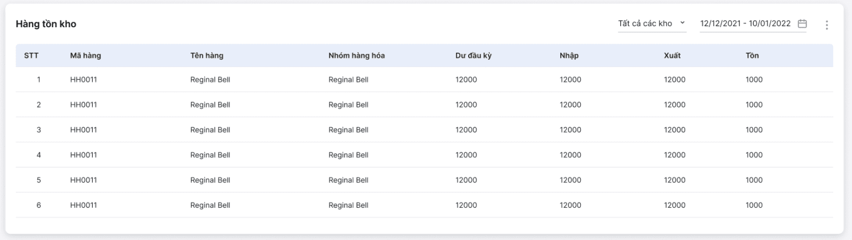Click opening balance 12000 in row 5
Viewport: 852px width, 240px height.
[466, 180]
